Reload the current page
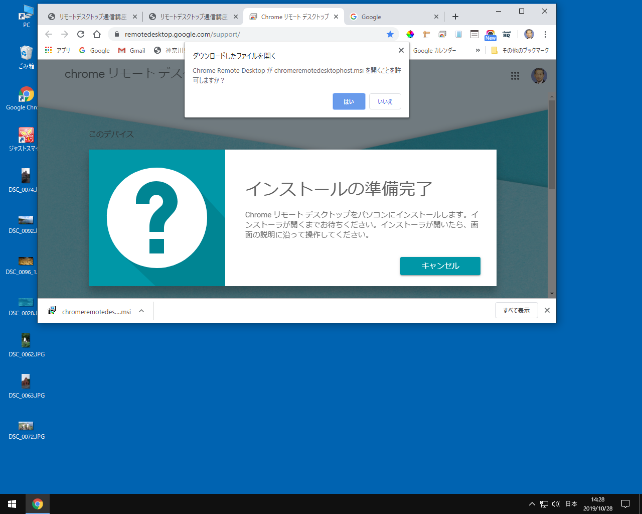This screenshot has height=514, width=642. click(81, 34)
